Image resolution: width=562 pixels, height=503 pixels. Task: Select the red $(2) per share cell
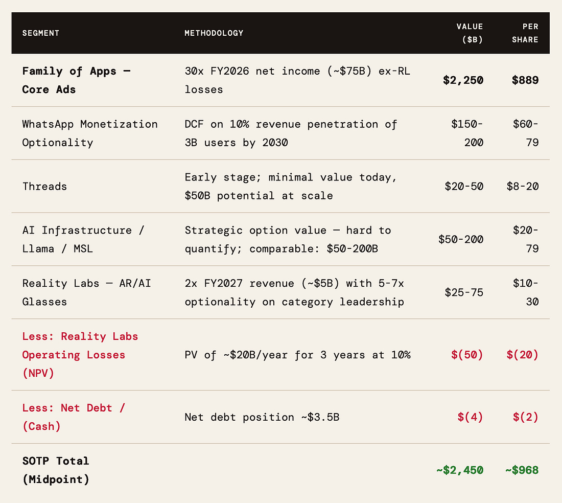click(525, 417)
